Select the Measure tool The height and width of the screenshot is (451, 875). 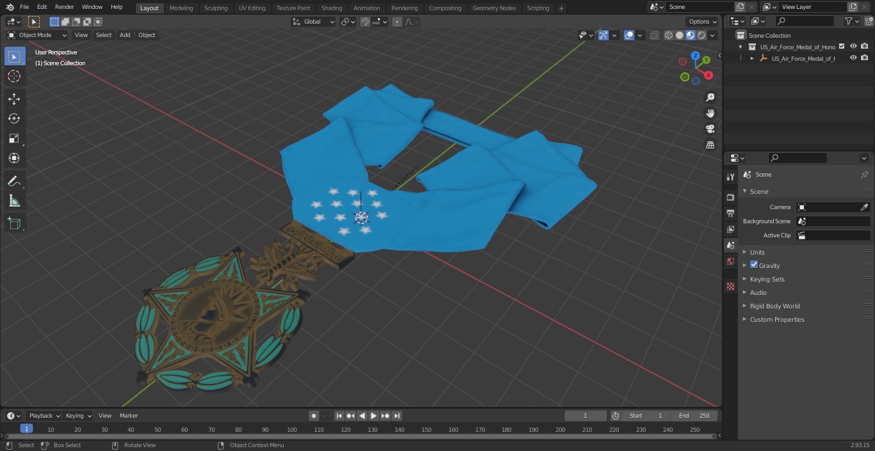pos(14,201)
